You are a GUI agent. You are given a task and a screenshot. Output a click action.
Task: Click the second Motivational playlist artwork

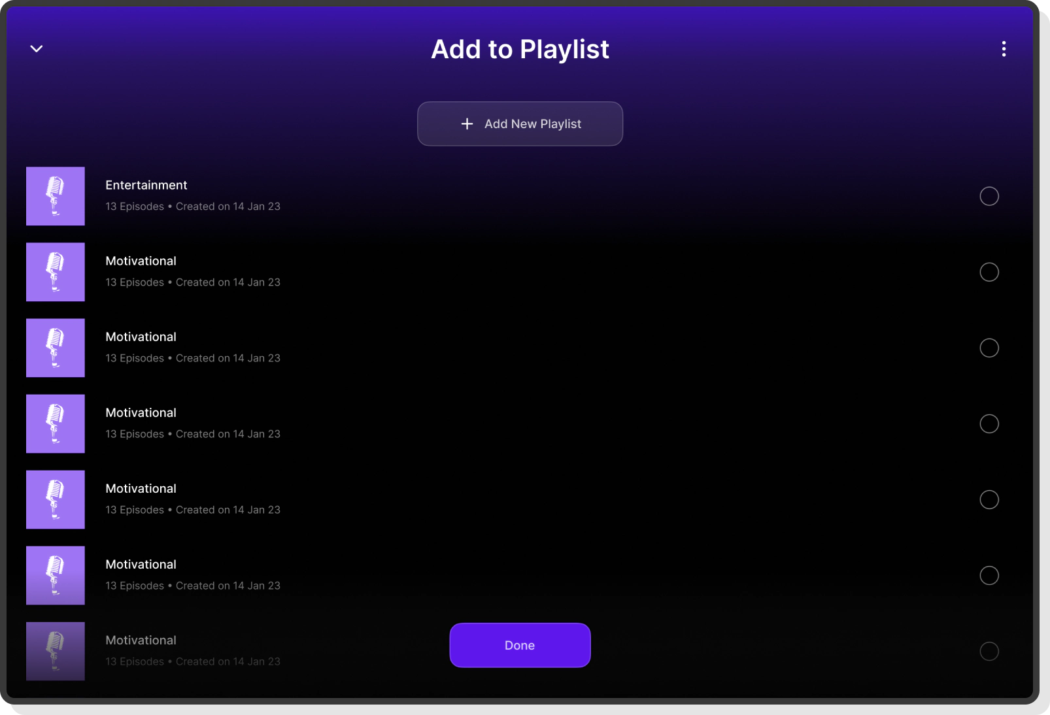[x=55, y=348]
